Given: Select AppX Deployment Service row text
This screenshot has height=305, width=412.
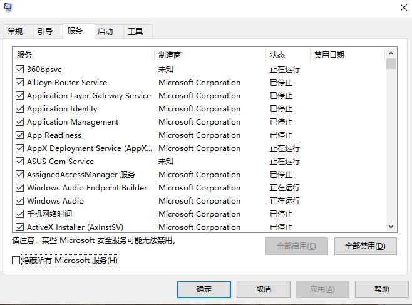Looking at the screenshot, I should (x=90, y=148).
